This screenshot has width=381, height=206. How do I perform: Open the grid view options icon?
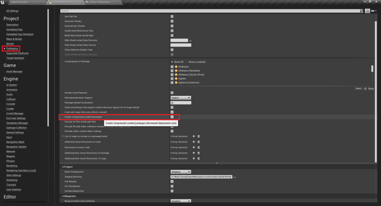click(x=367, y=11)
